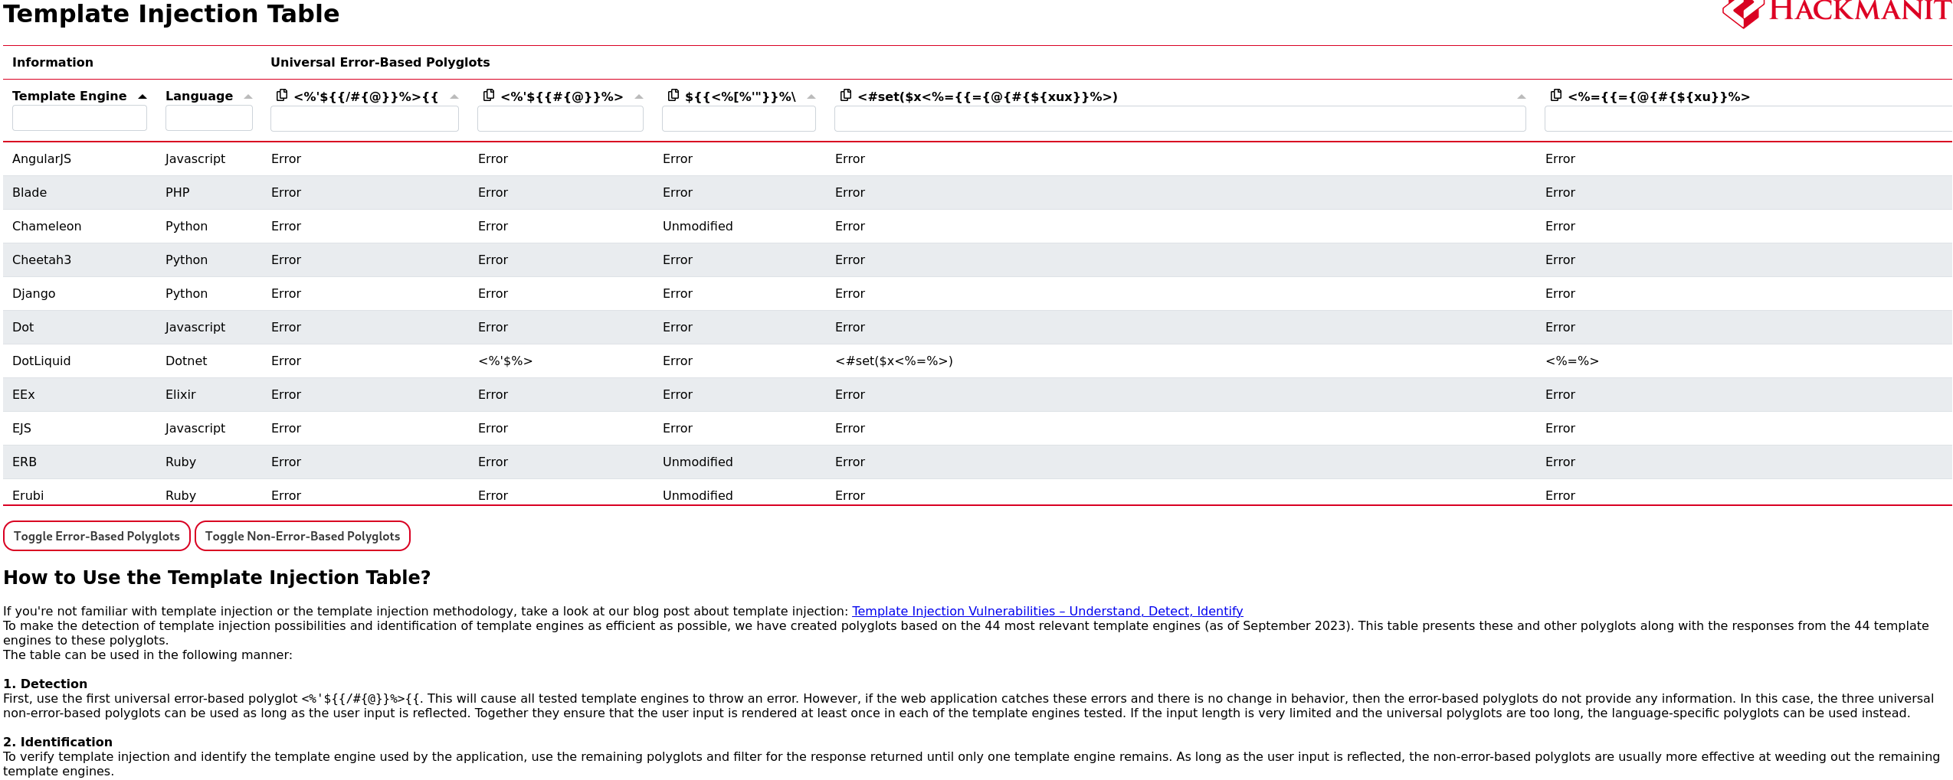
Task: Copy the <%'${{/#{@}}%>{{ polyglot
Action: point(282,95)
